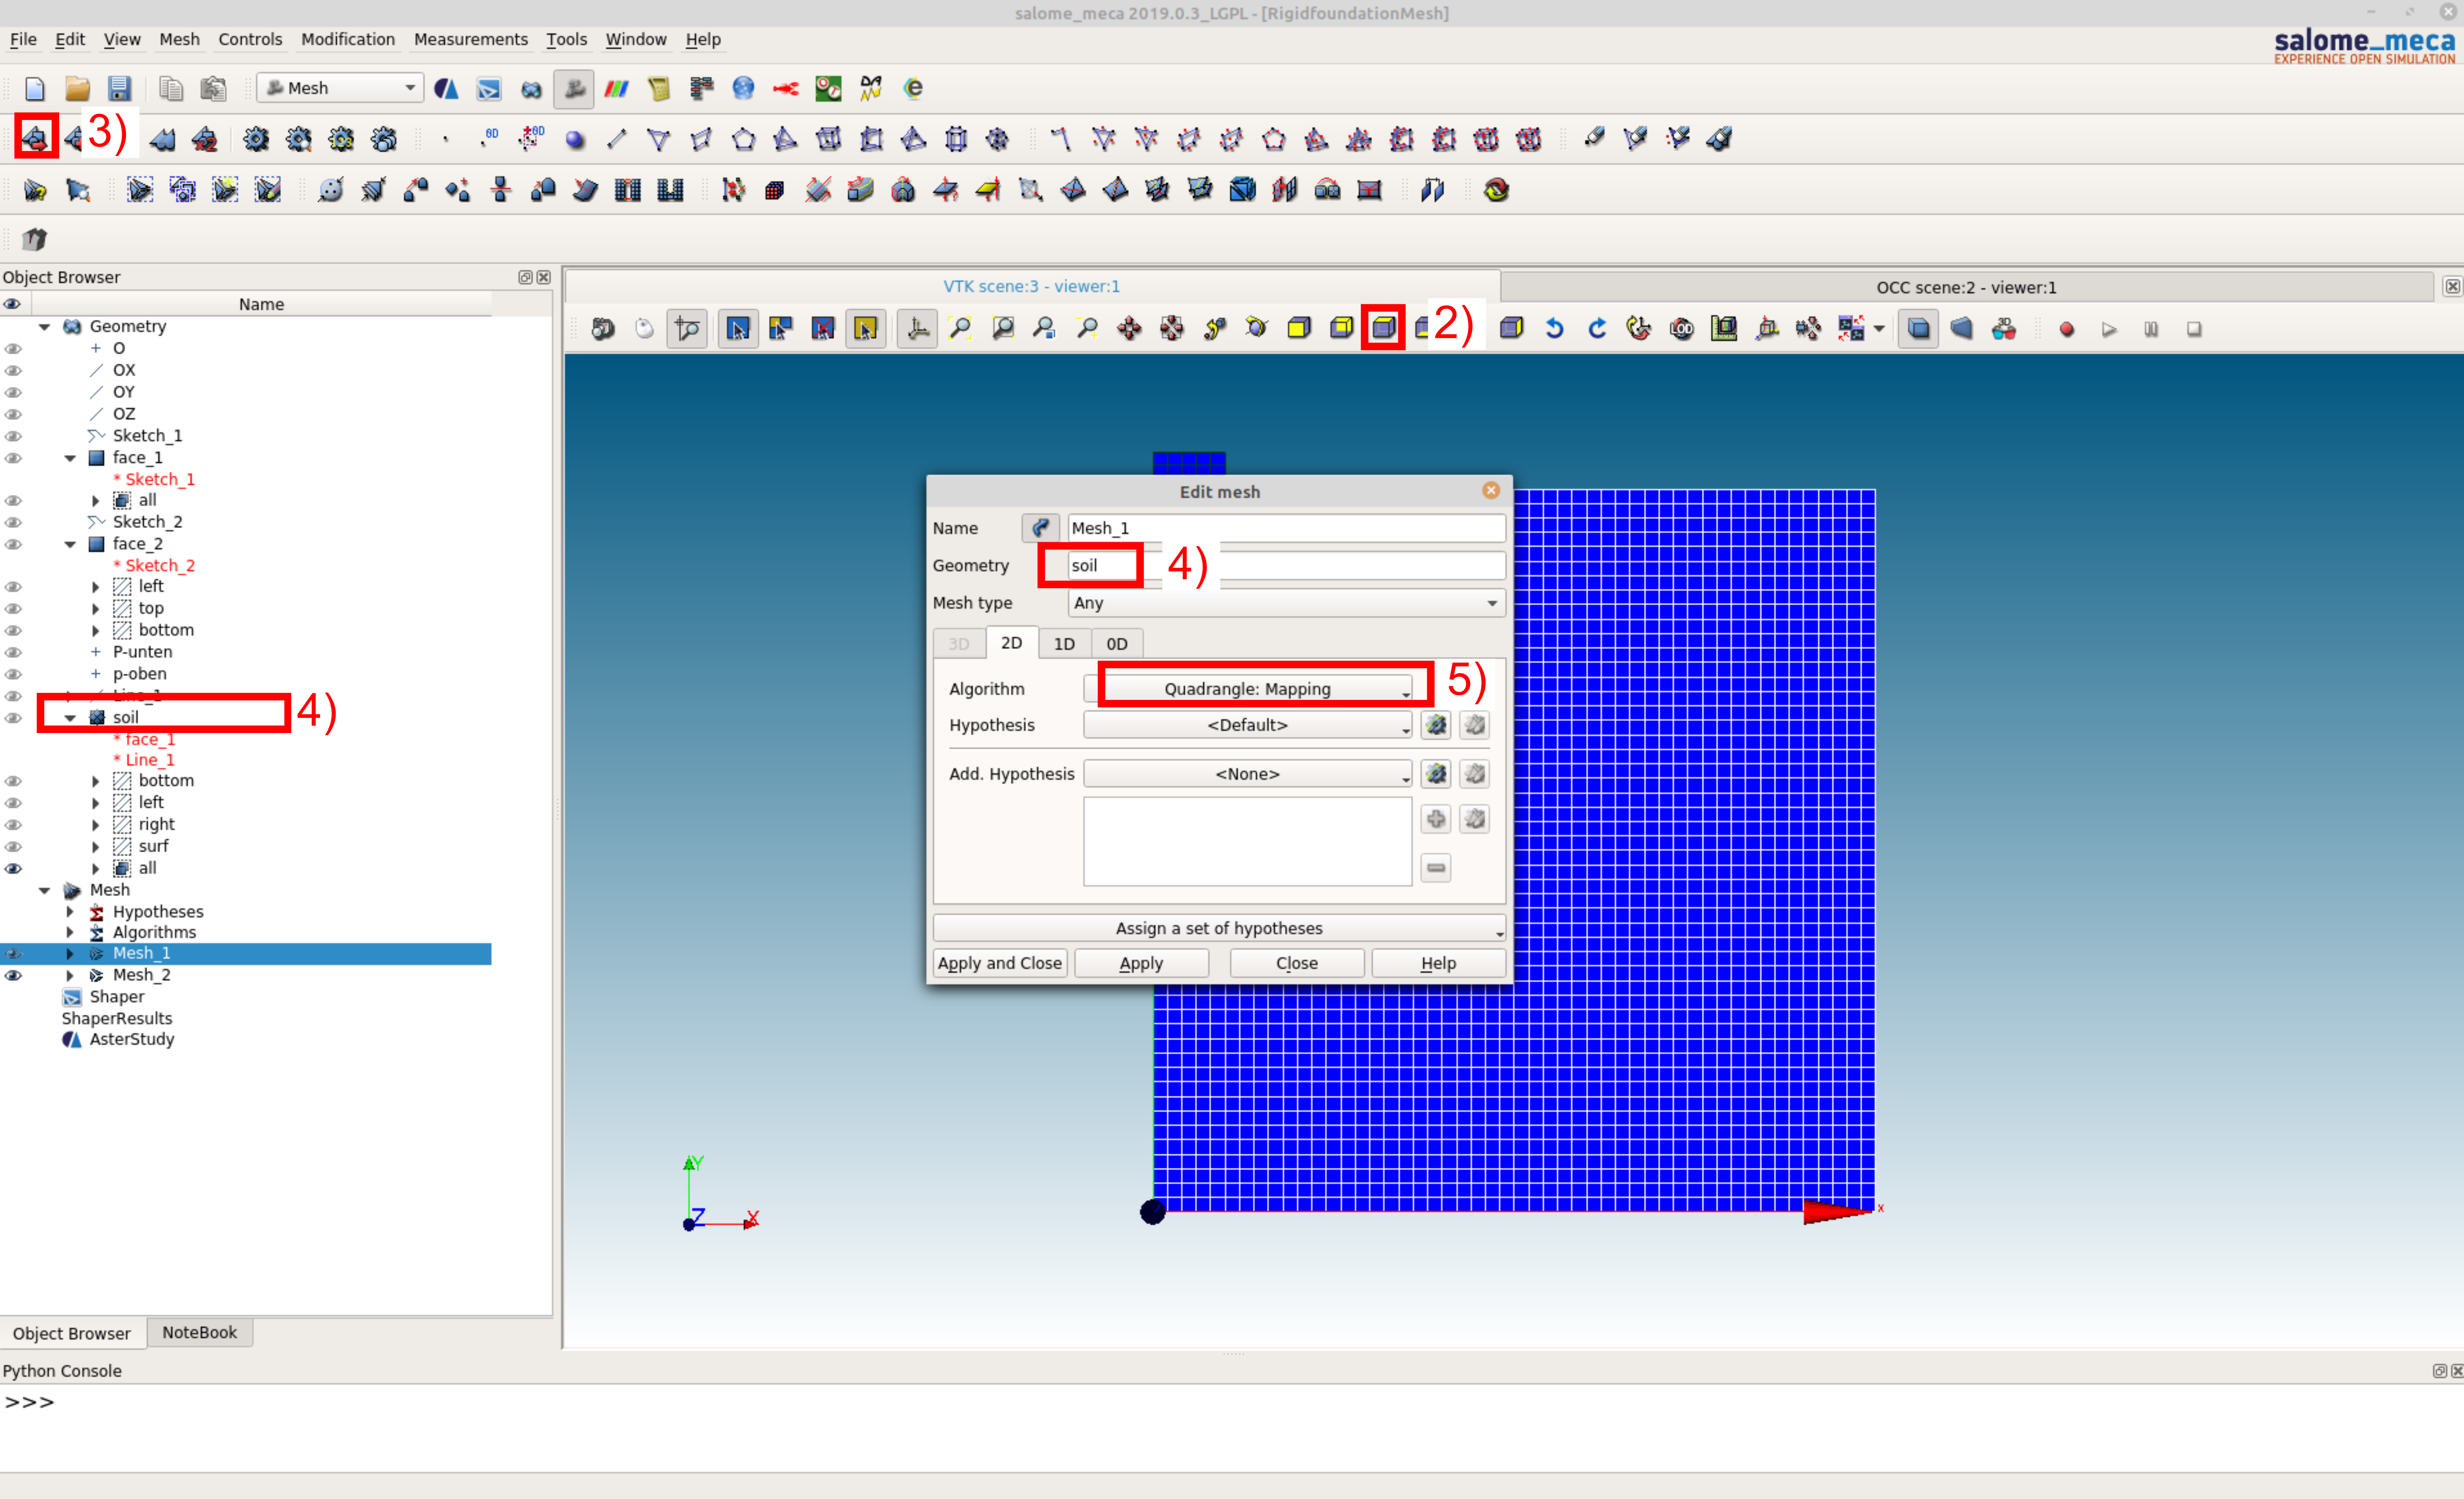Open the Algorithm Quadrangle: Mapping dropdown
2464x1499 pixels.
pyautogui.click(x=1248, y=689)
